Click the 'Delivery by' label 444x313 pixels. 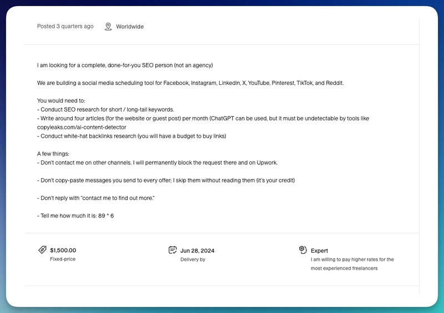(x=193, y=259)
